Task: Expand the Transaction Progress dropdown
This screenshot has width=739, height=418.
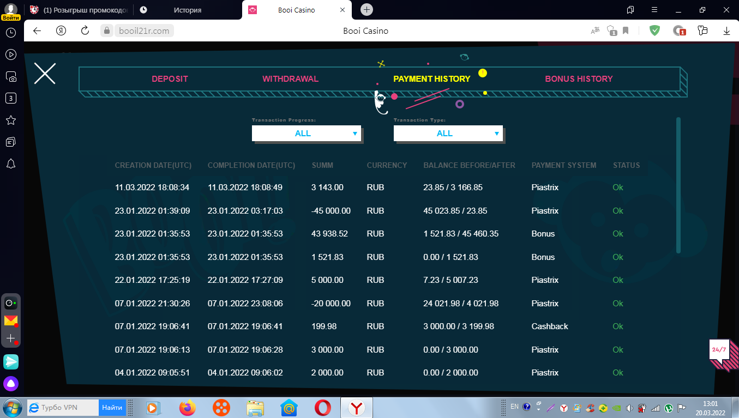Action: click(307, 134)
